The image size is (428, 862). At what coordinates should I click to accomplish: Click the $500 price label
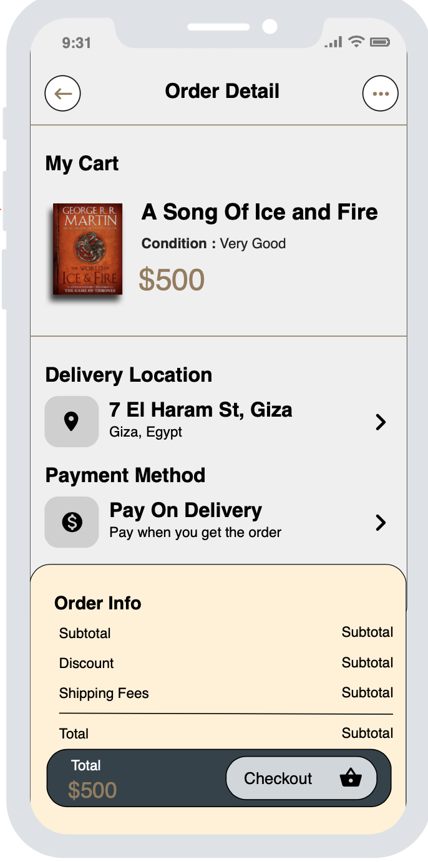[172, 279]
